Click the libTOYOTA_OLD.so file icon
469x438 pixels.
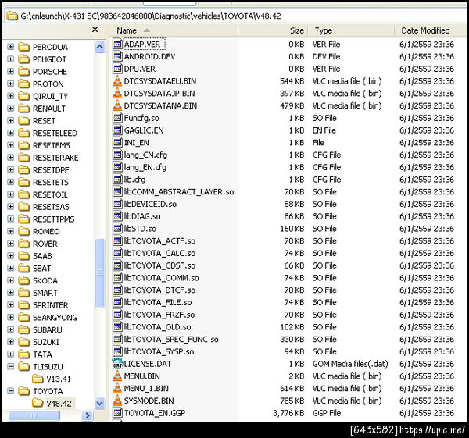point(118,326)
